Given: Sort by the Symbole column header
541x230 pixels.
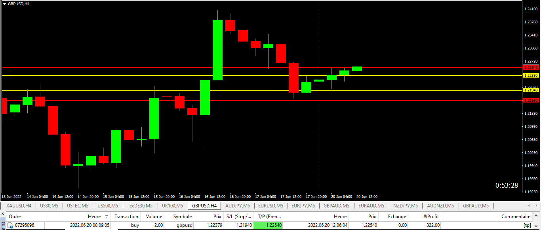Looking at the screenshot, I should (179, 217).
